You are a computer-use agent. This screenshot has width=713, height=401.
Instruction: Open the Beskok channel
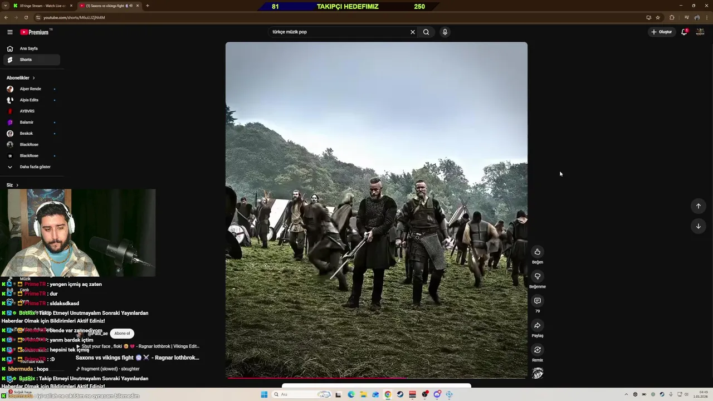(x=32, y=134)
